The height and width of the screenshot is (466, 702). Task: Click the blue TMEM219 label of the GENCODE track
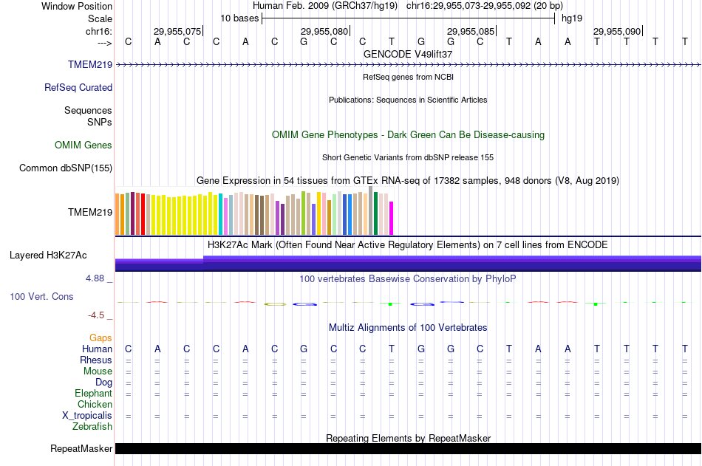click(x=90, y=64)
